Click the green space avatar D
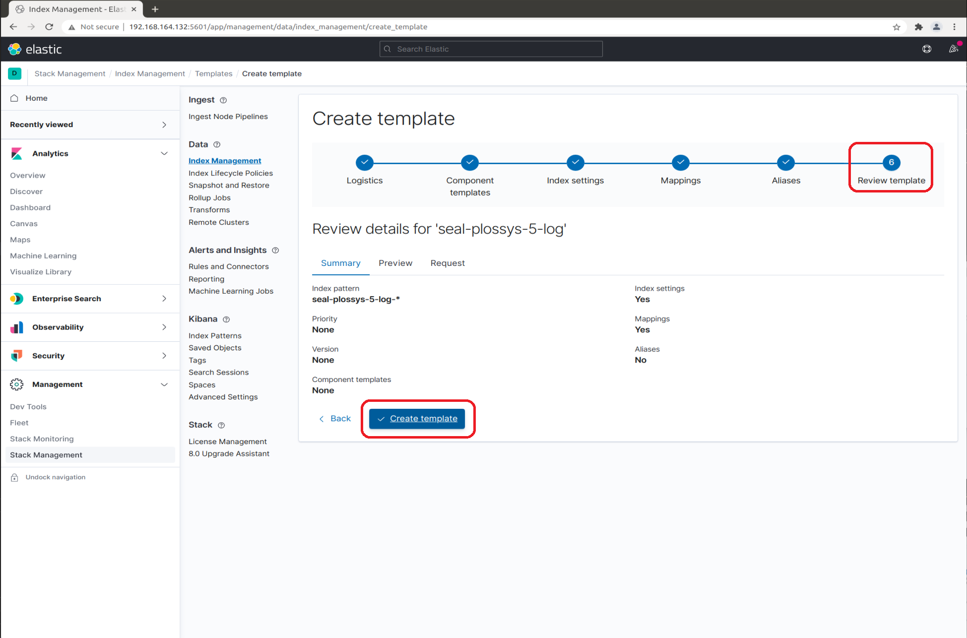The width and height of the screenshot is (967, 638). pos(14,73)
